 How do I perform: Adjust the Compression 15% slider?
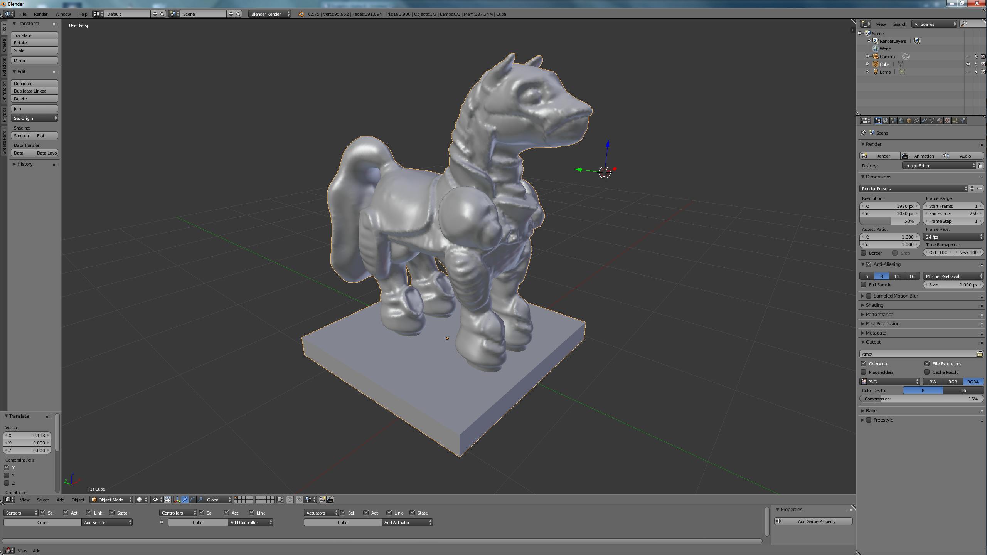point(921,399)
